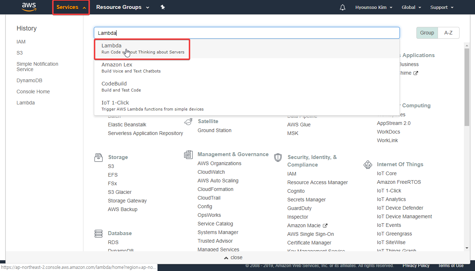Image resolution: width=475 pixels, height=271 pixels.
Task: Open GuardDuty service
Action: pos(300,208)
